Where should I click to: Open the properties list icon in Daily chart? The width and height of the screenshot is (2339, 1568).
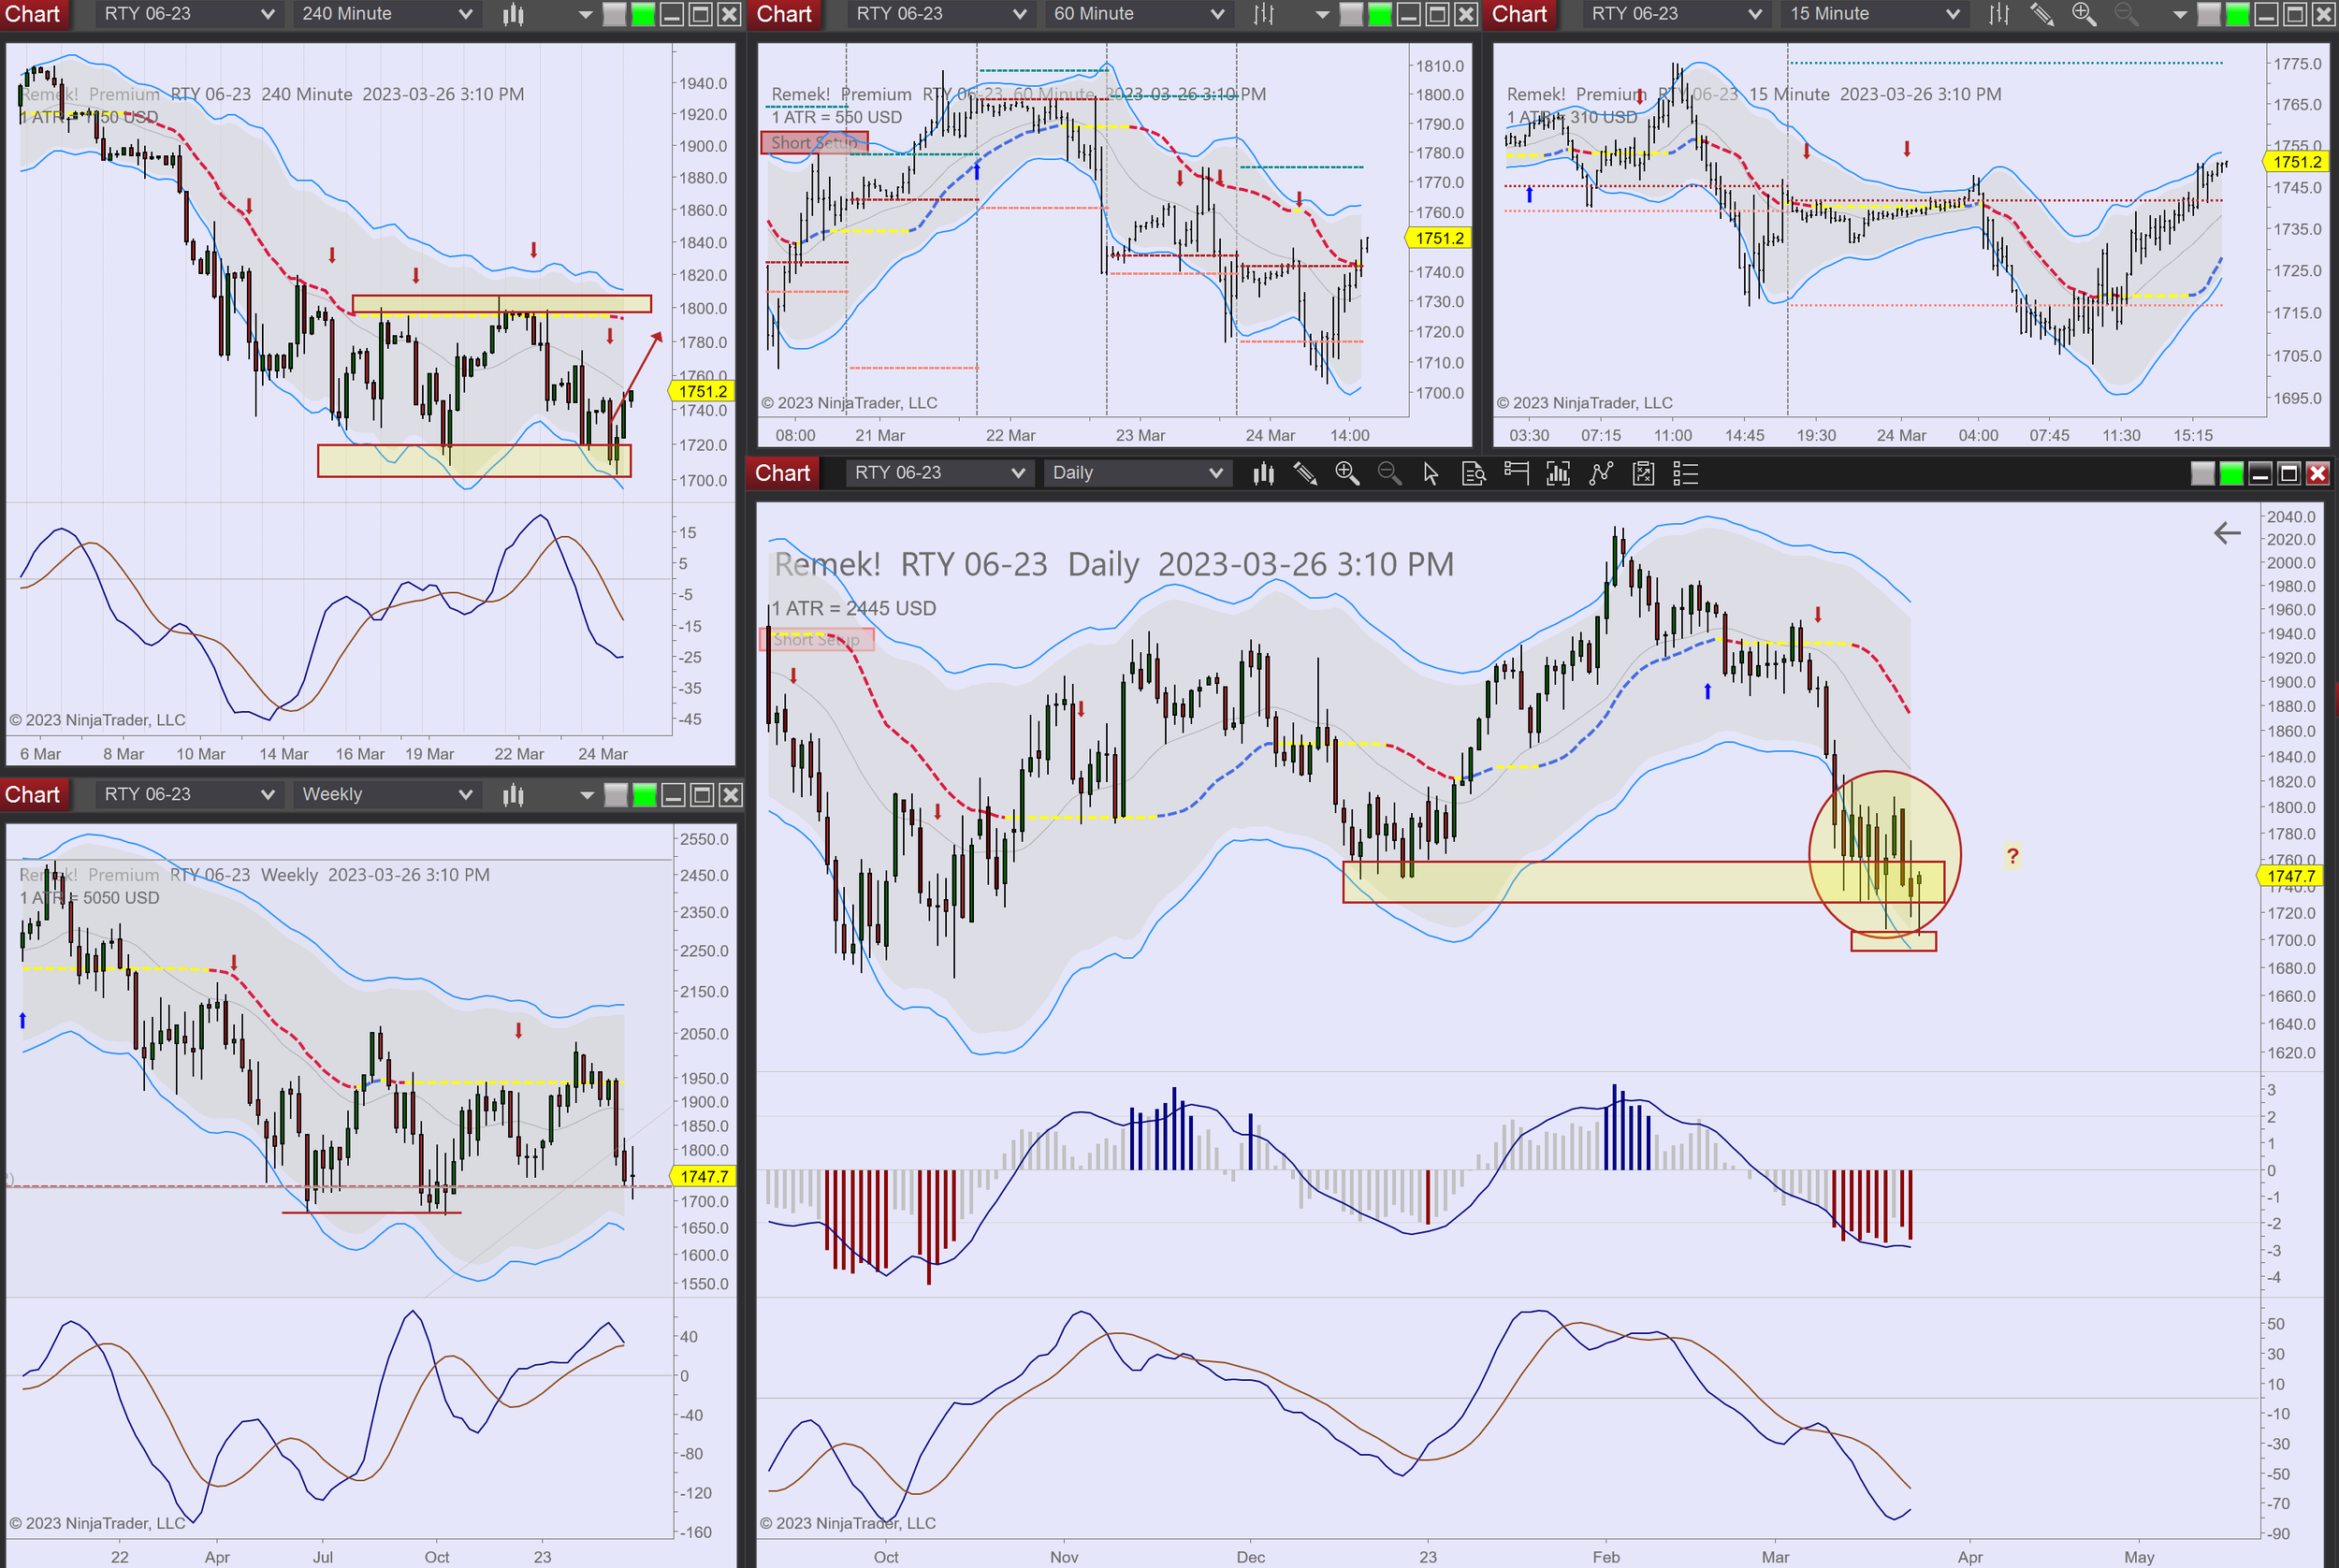click(x=1685, y=473)
